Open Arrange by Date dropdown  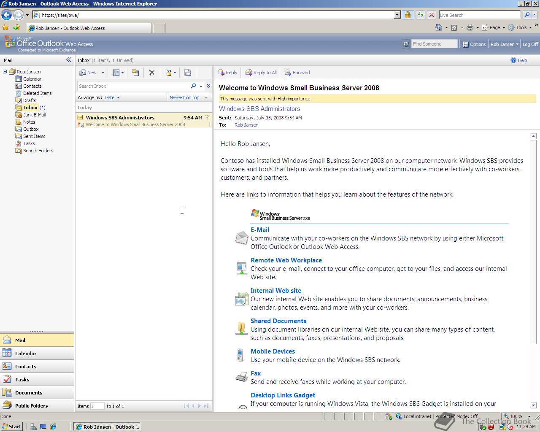click(112, 97)
